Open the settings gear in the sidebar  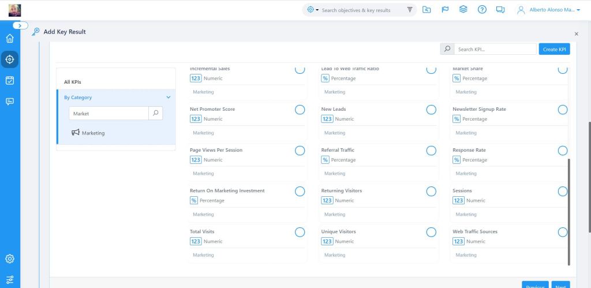point(10,259)
